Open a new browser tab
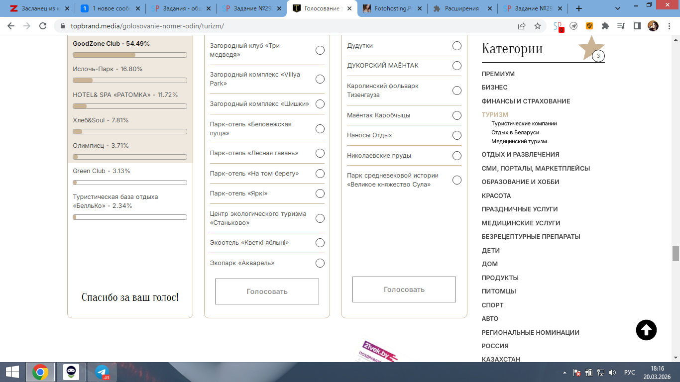This screenshot has height=382, width=680. click(x=579, y=8)
